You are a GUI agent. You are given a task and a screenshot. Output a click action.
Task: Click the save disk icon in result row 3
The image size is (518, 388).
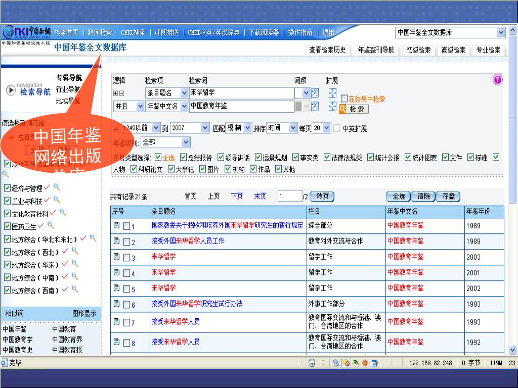(x=117, y=256)
